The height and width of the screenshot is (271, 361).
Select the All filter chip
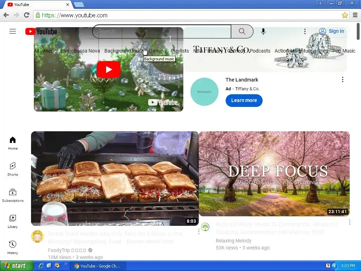[36, 51]
